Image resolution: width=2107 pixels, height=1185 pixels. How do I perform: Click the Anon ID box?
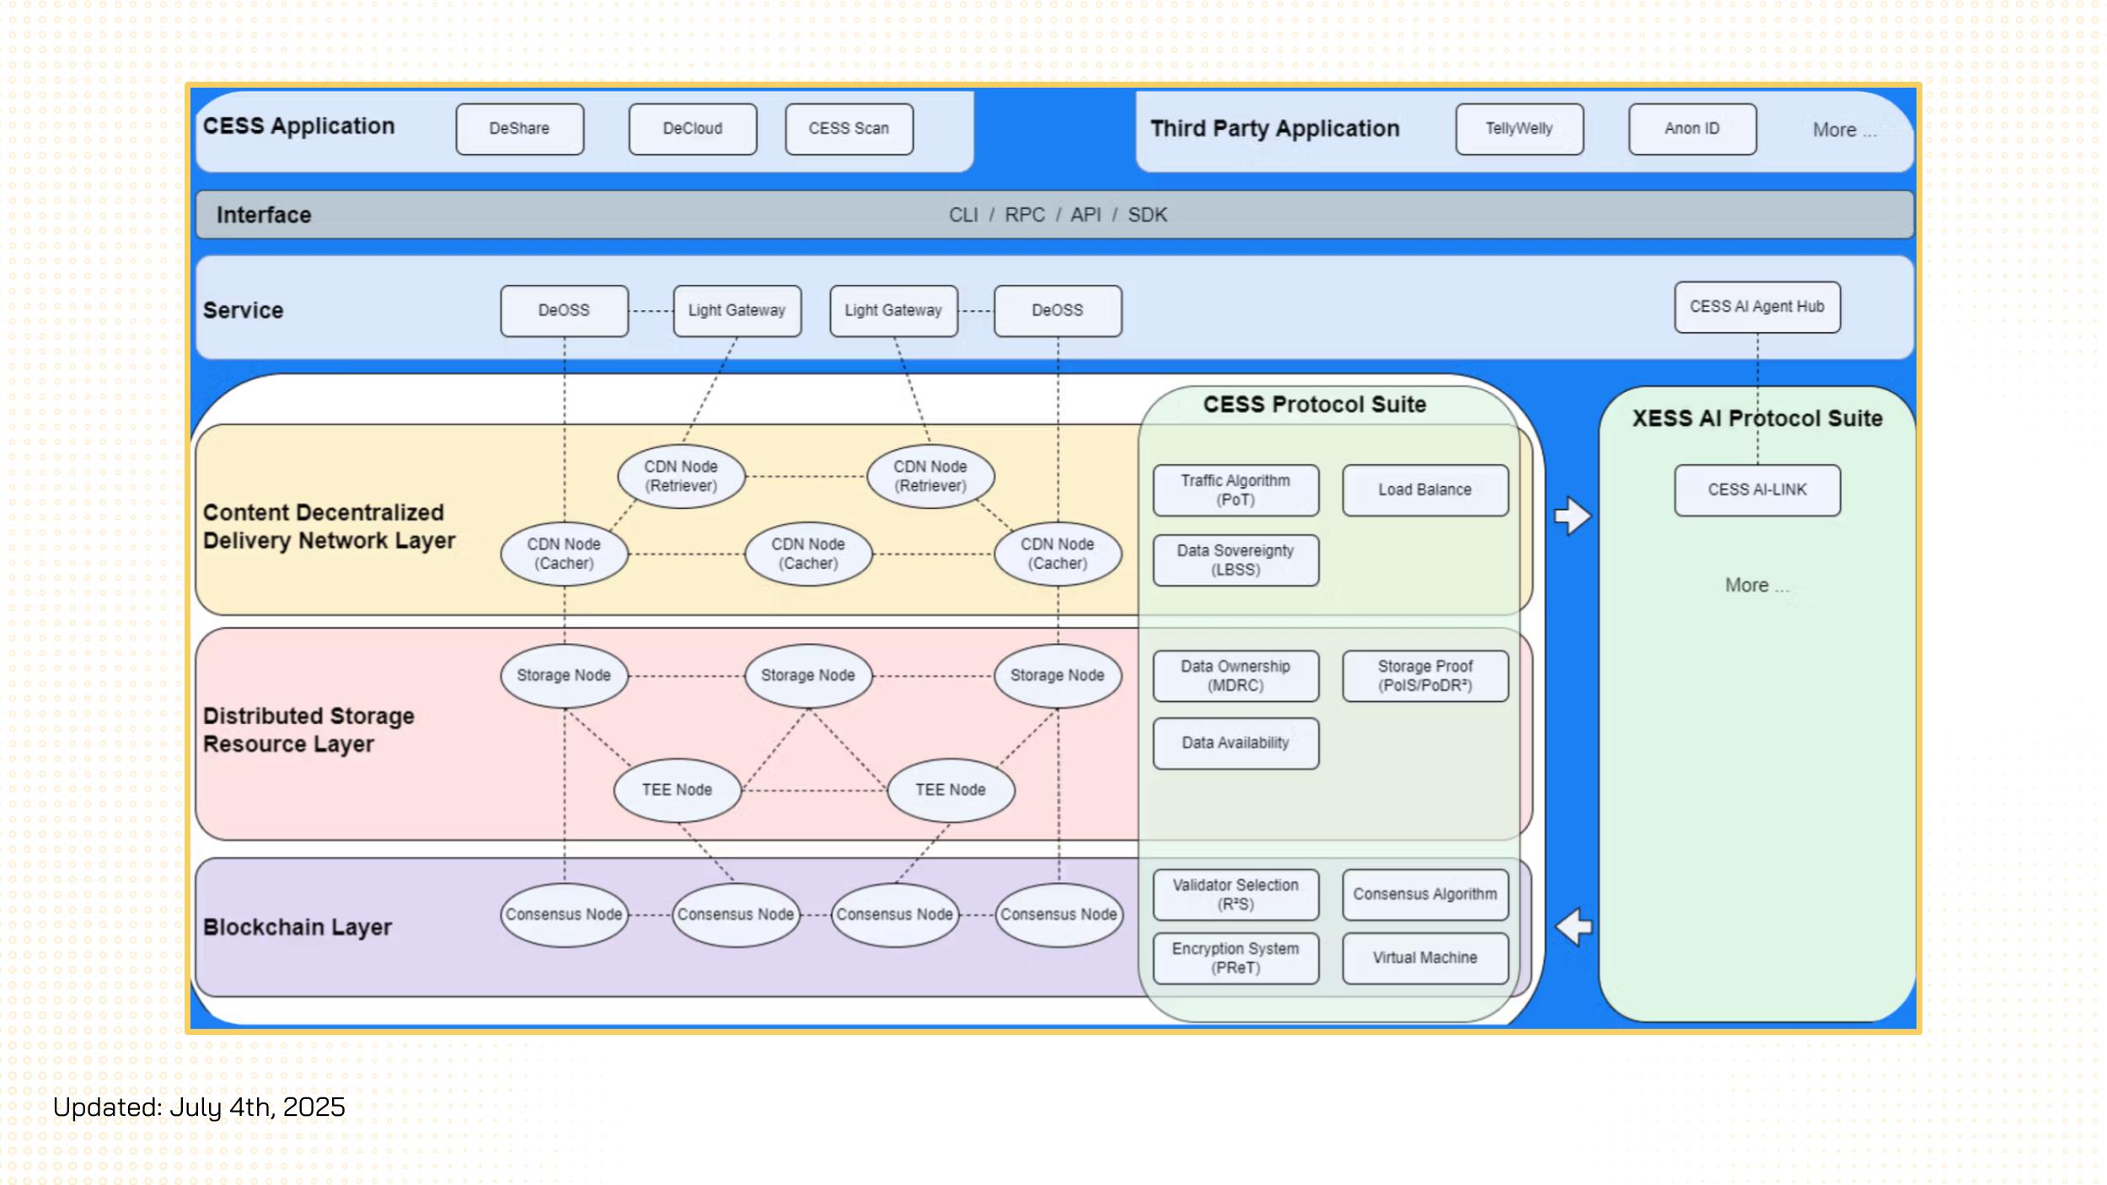coord(1692,129)
